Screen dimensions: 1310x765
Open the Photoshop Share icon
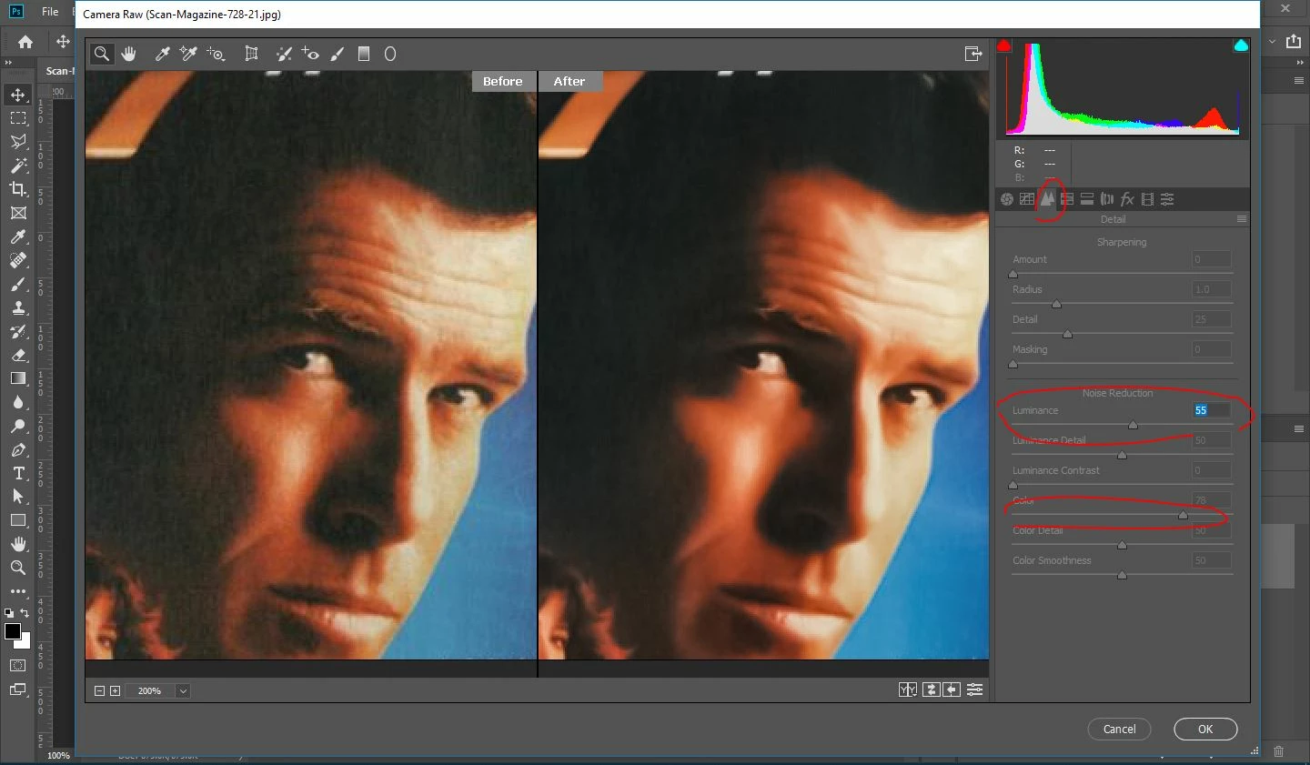pyautogui.click(x=1294, y=41)
